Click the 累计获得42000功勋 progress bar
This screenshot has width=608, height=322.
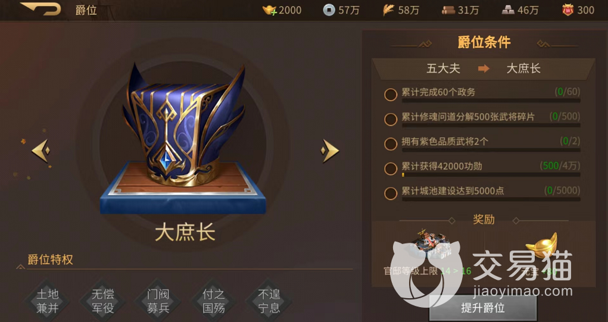pos(491,175)
